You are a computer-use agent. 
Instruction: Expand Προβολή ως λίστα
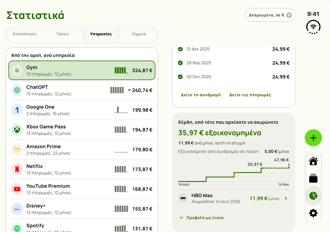point(201,218)
